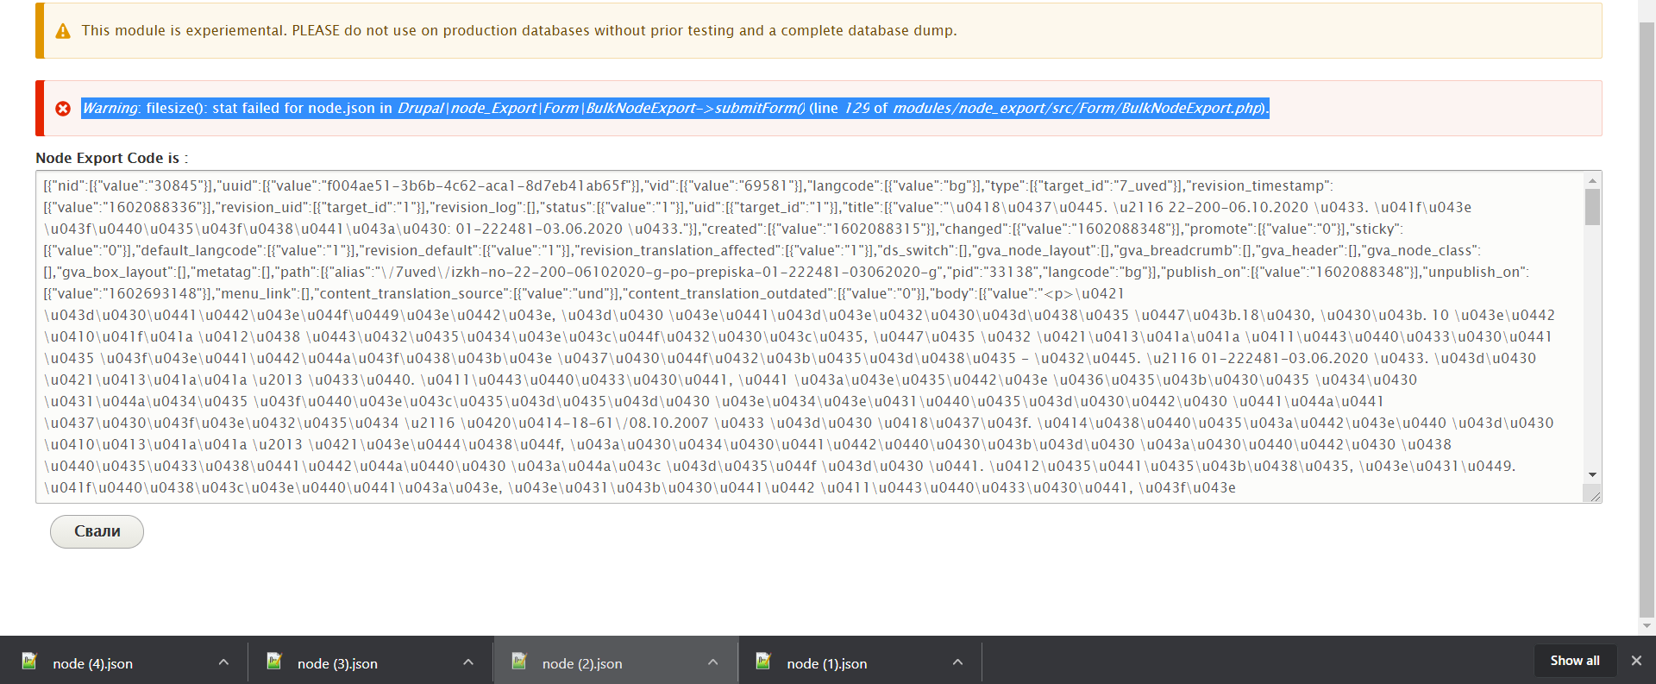
Task: Click the Свали button
Action: tap(97, 531)
